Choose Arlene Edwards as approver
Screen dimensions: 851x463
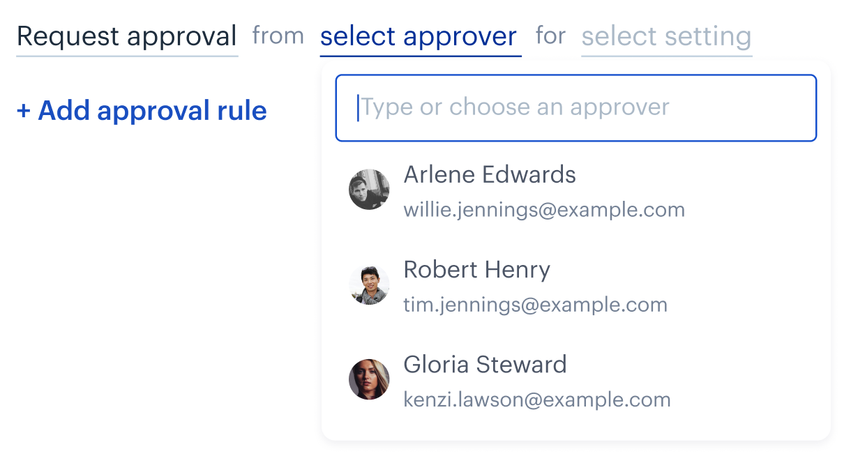pos(575,190)
